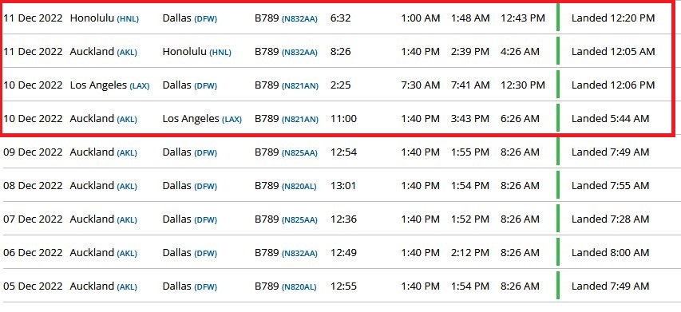This screenshot has height=312, width=681.
Task: Click LAX destination link in Auckland–Los Angeles row
Action: pos(232,120)
